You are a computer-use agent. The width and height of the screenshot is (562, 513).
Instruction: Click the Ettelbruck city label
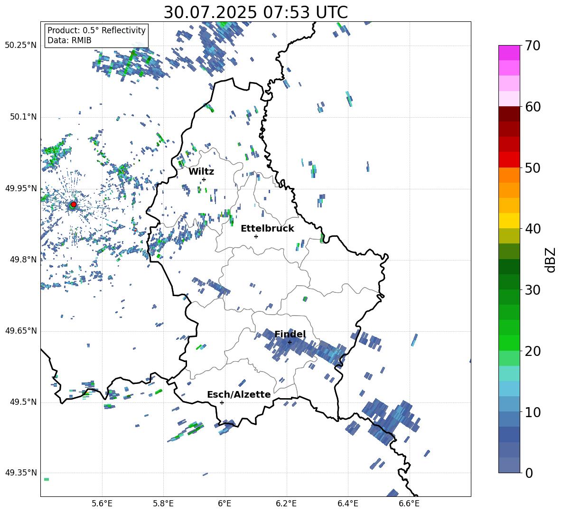click(267, 229)
